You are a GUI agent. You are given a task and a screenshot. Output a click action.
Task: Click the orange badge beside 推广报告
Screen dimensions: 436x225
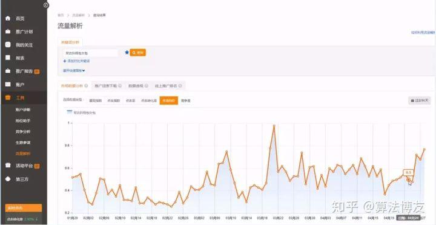[37, 72]
